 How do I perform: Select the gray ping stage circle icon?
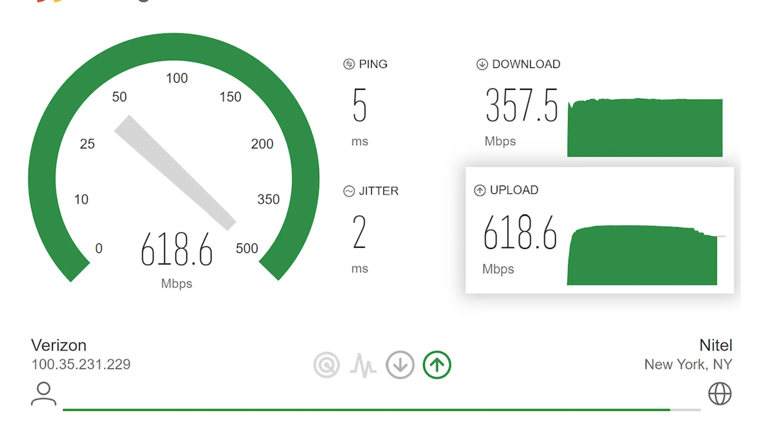pyautogui.click(x=326, y=365)
